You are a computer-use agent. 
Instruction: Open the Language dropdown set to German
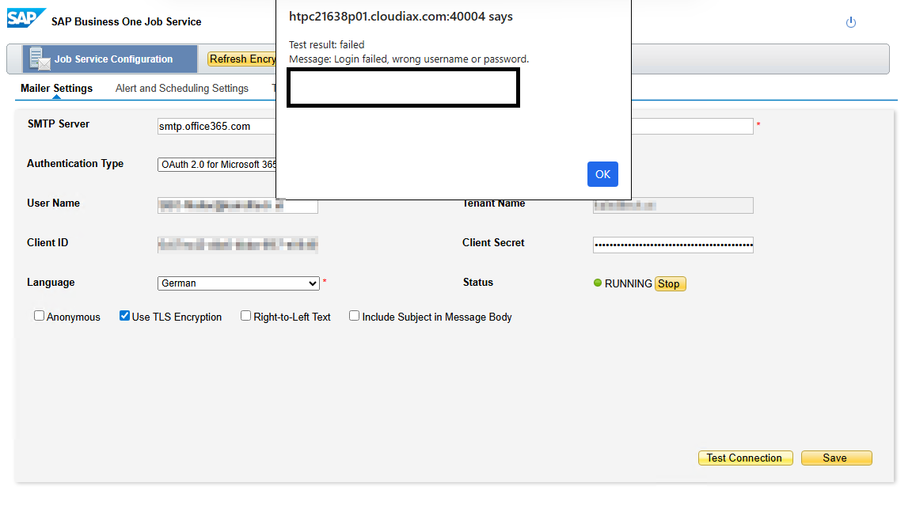click(238, 283)
